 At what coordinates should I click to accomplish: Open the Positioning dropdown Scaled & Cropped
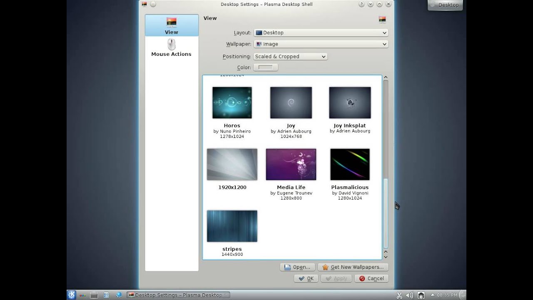(290, 56)
